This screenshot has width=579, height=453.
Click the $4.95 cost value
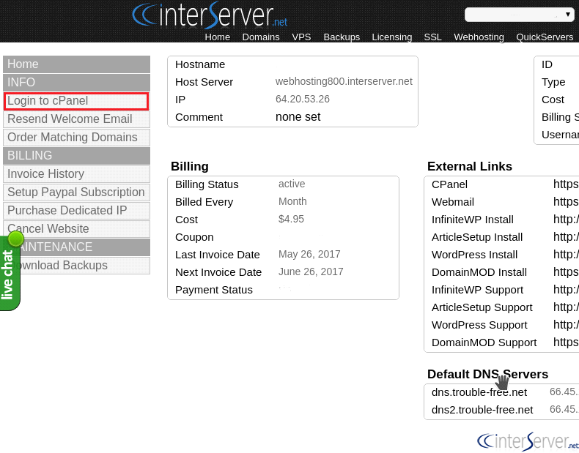coord(291,219)
